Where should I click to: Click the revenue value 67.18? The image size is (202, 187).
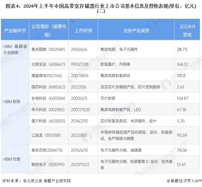pyautogui.click(x=181, y=109)
